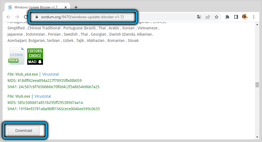Click the share page icon

(208, 17)
